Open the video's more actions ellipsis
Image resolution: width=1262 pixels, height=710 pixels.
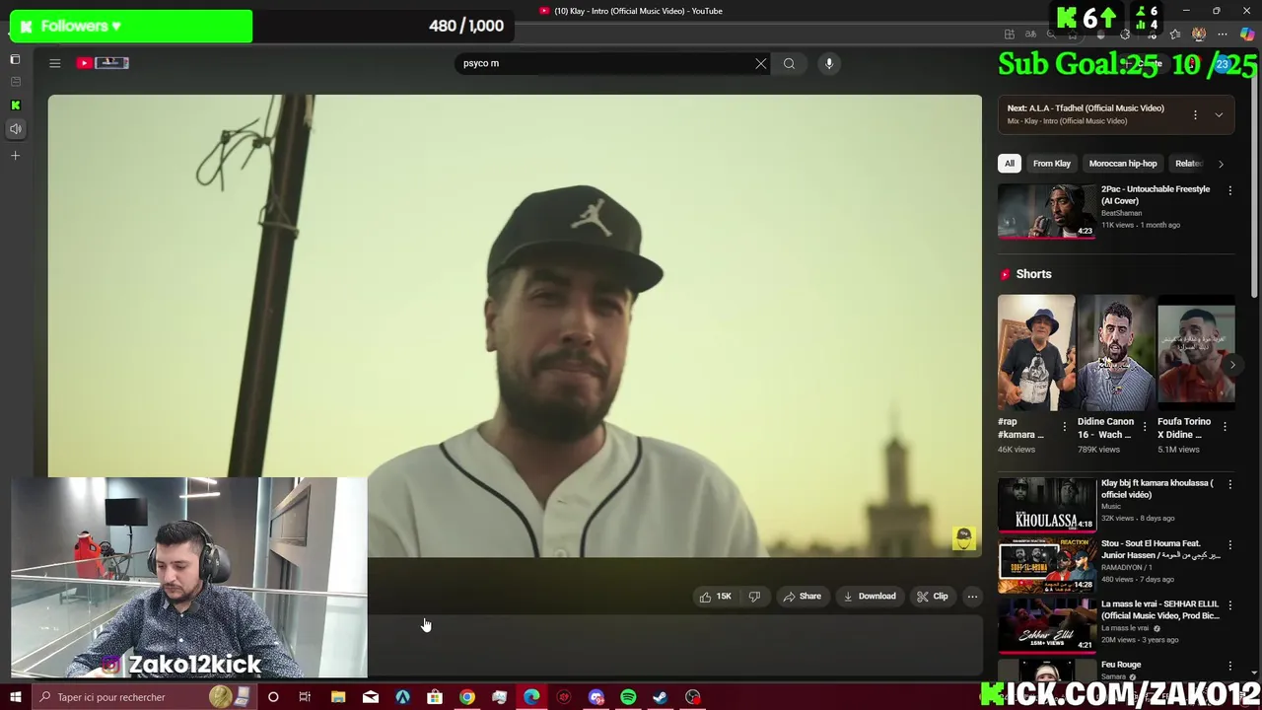972,597
